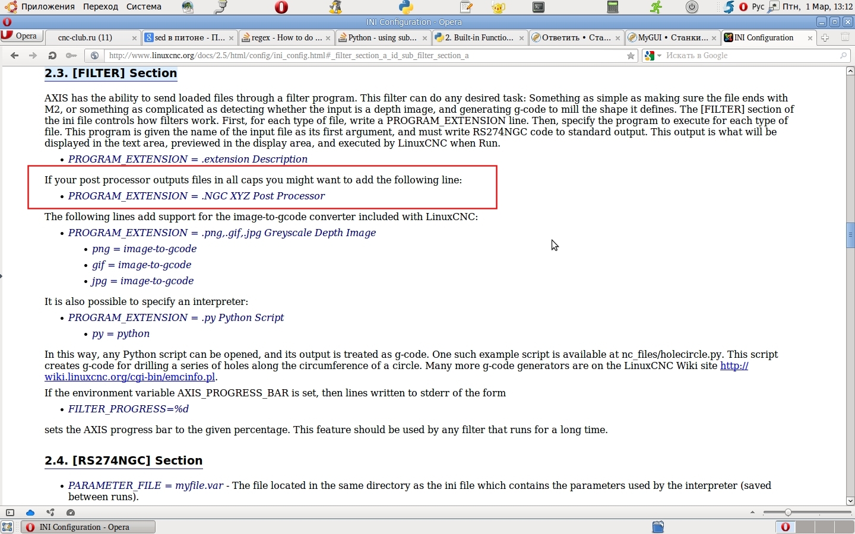Add a new tab with the plus button

(x=825, y=38)
